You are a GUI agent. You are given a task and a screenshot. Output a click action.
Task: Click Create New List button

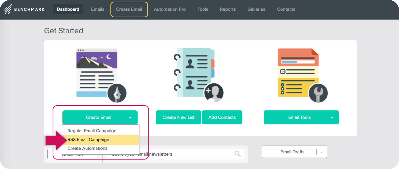tap(178, 117)
